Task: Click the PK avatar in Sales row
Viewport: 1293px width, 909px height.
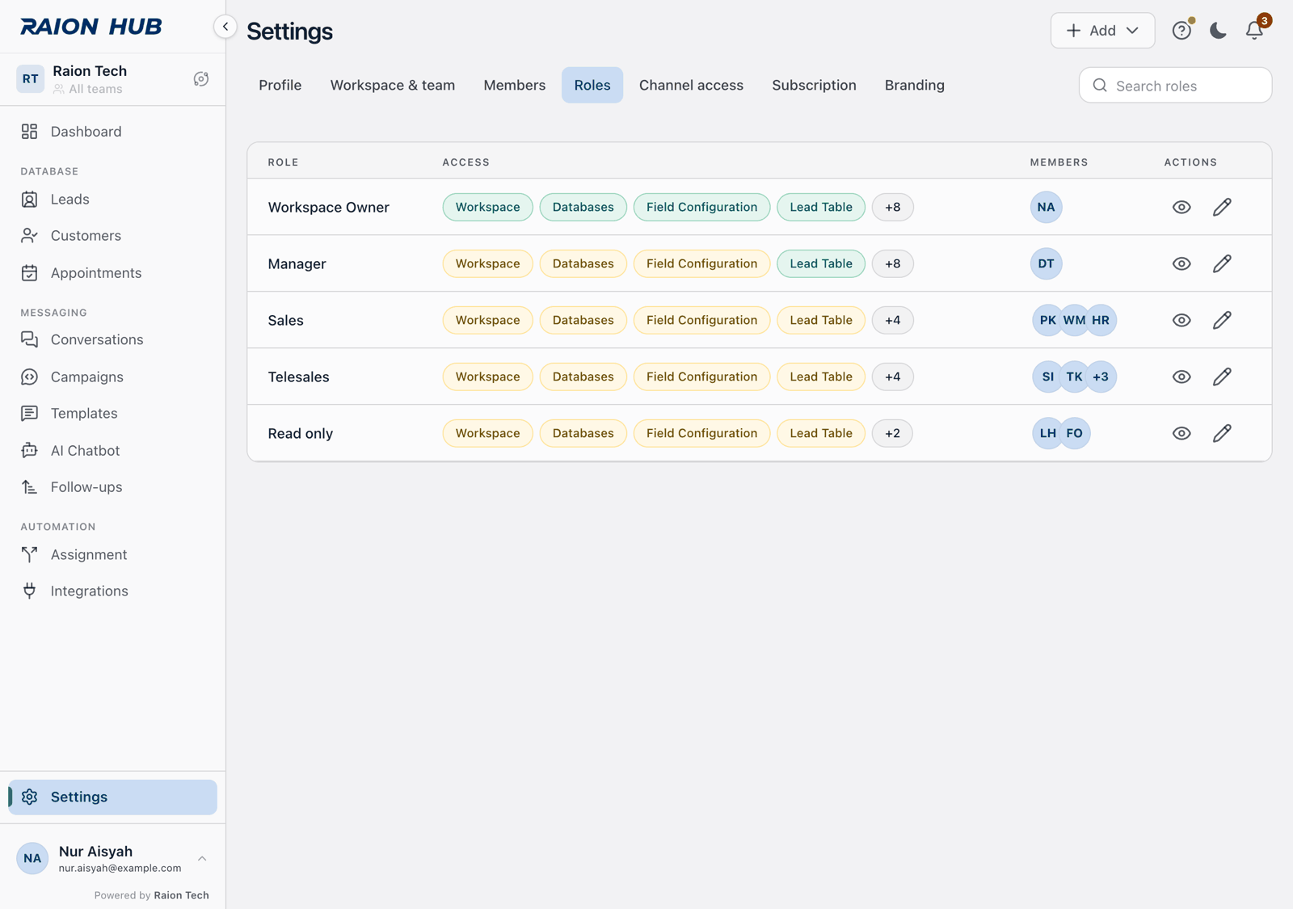Action: (1047, 321)
